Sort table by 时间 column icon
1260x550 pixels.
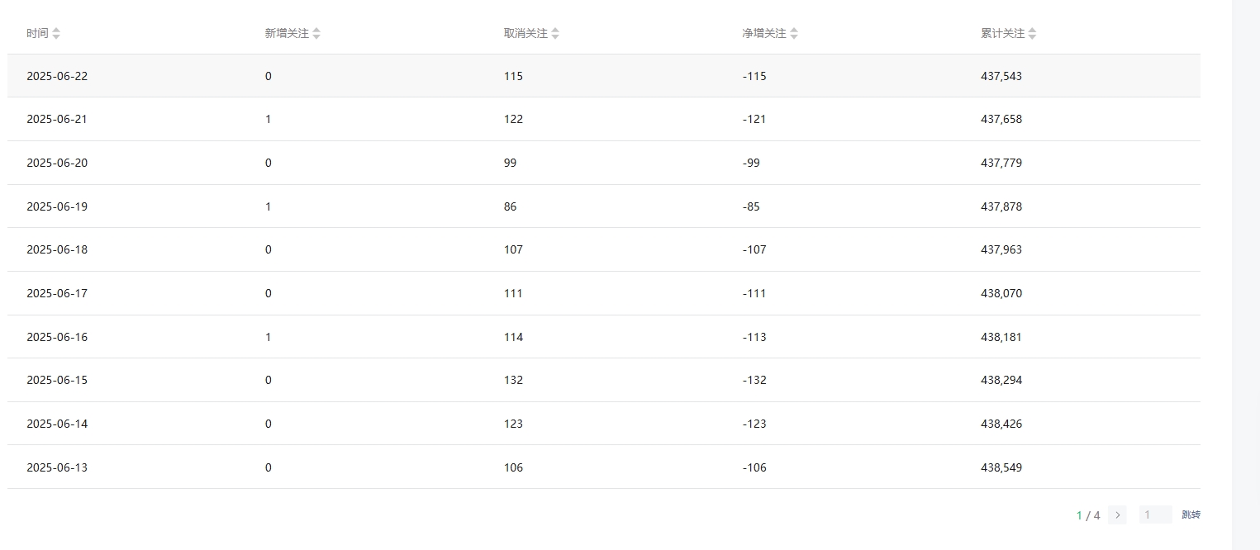(x=56, y=34)
